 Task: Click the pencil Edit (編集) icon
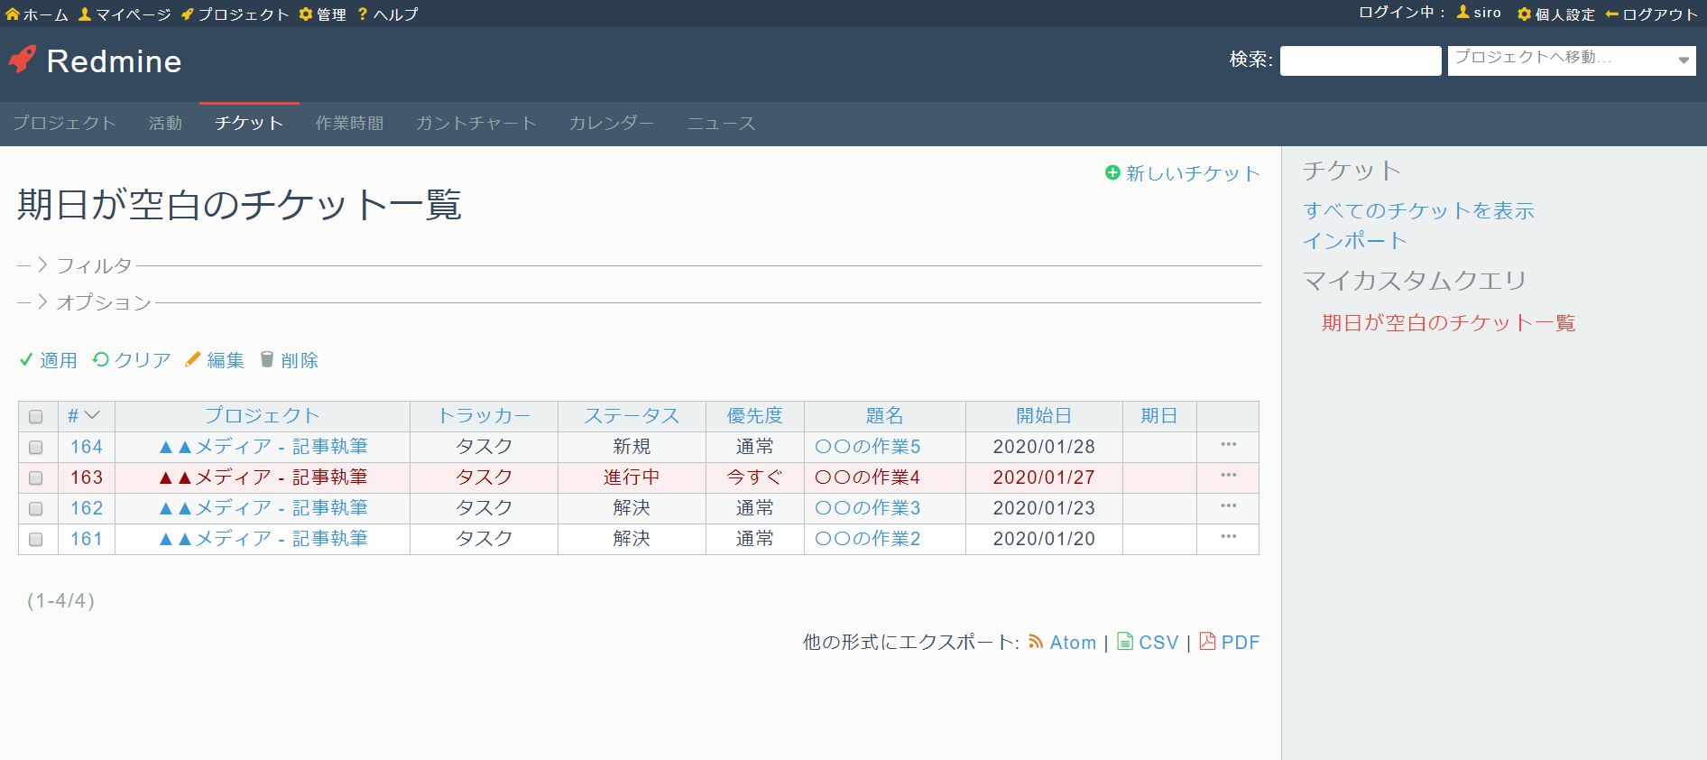click(192, 360)
